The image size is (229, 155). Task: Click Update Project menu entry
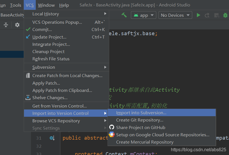click(x=49, y=37)
